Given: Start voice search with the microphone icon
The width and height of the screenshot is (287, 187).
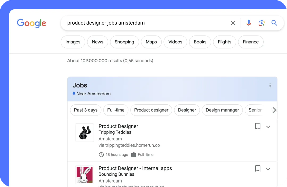Looking at the screenshot, I should [248, 23].
